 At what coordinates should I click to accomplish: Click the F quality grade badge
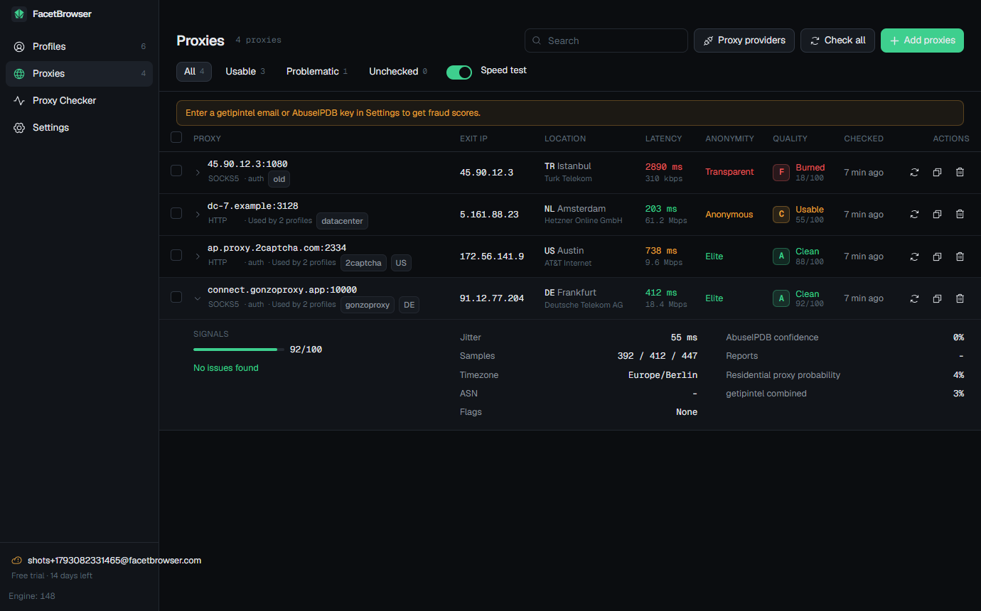tap(781, 173)
